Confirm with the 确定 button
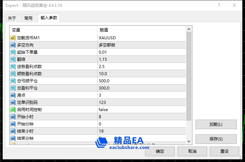This screenshot has height=162, width=245. pos(160,151)
